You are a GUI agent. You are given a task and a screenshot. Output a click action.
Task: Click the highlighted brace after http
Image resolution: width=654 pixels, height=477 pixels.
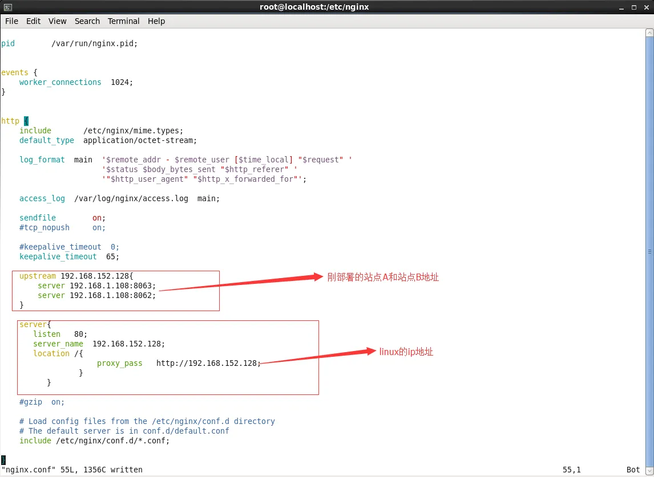pyautogui.click(x=26, y=121)
